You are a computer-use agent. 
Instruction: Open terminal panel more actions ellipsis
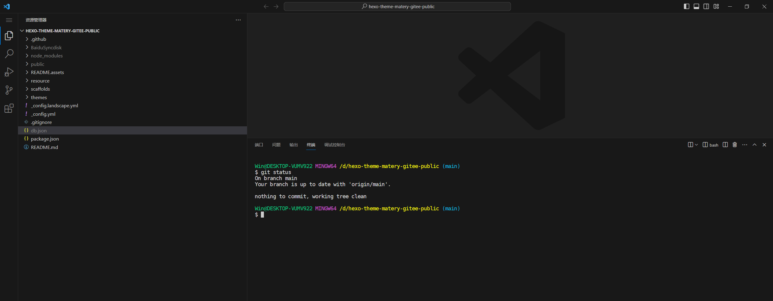click(x=745, y=145)
